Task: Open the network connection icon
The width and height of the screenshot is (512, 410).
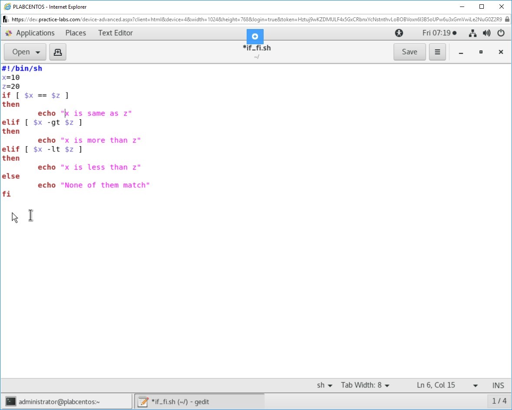Action: [x=473, y=33]
